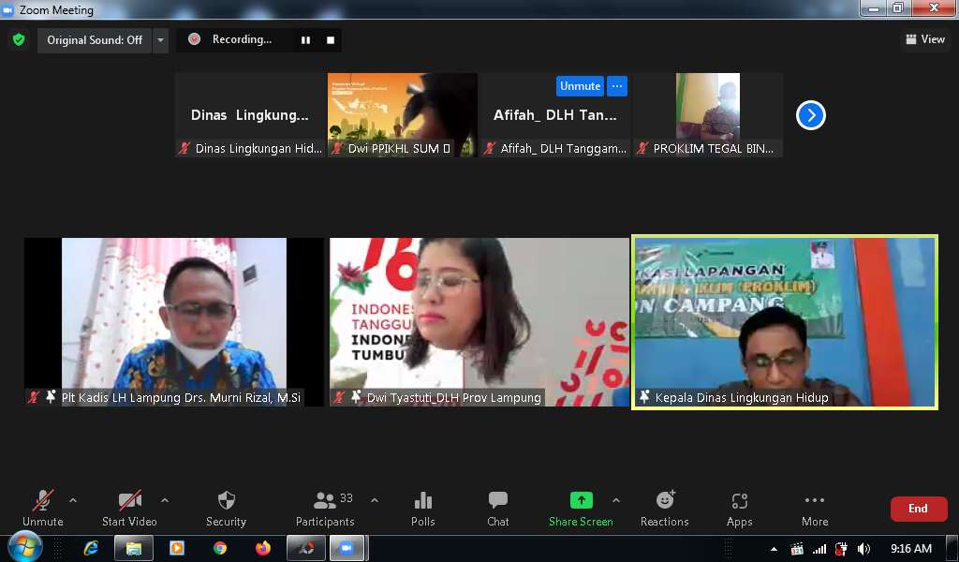The image size is (959, 562).
Task: Unmute your microphone
Action: point(43,509)
